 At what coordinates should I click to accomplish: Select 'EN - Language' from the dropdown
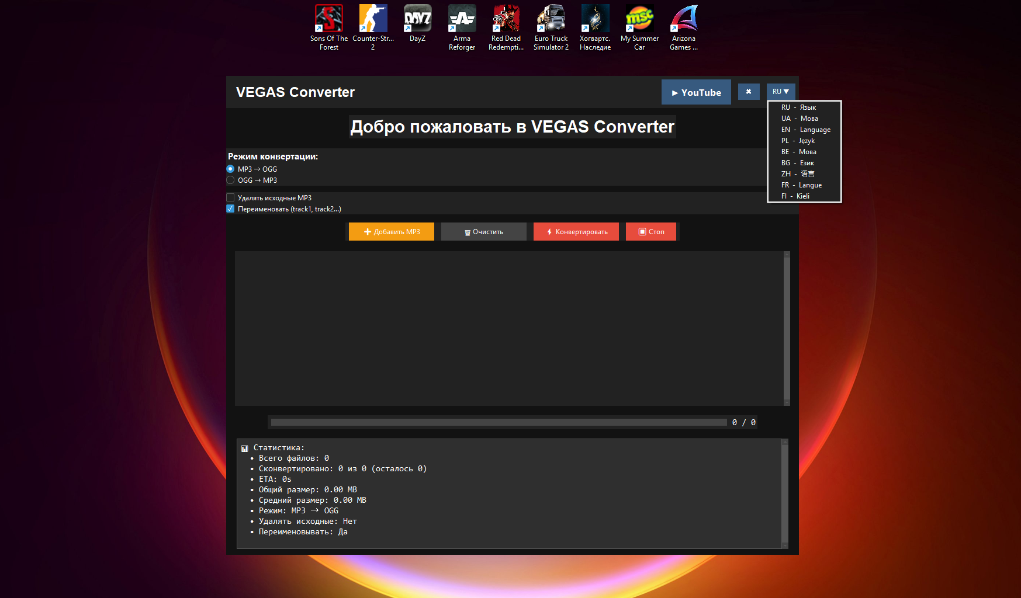point(805,129)
